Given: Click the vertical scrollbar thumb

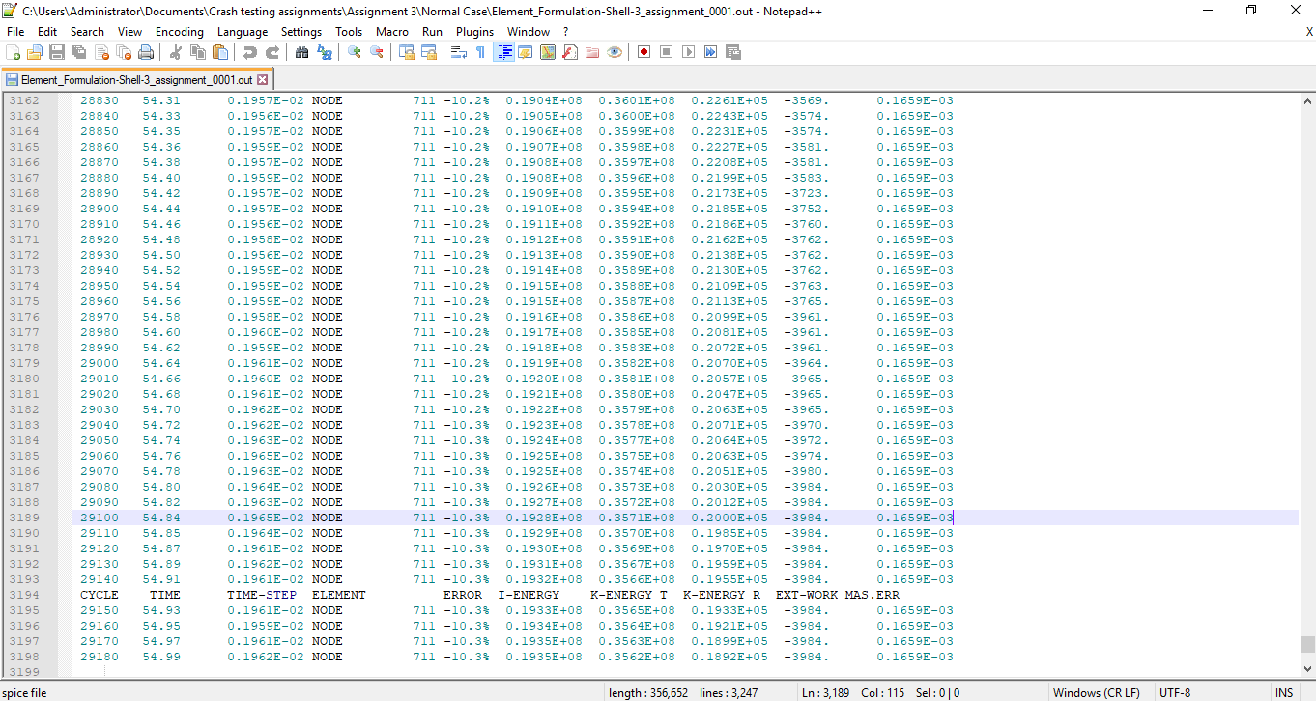Looking at the screenshot, I should point(1307,644).
